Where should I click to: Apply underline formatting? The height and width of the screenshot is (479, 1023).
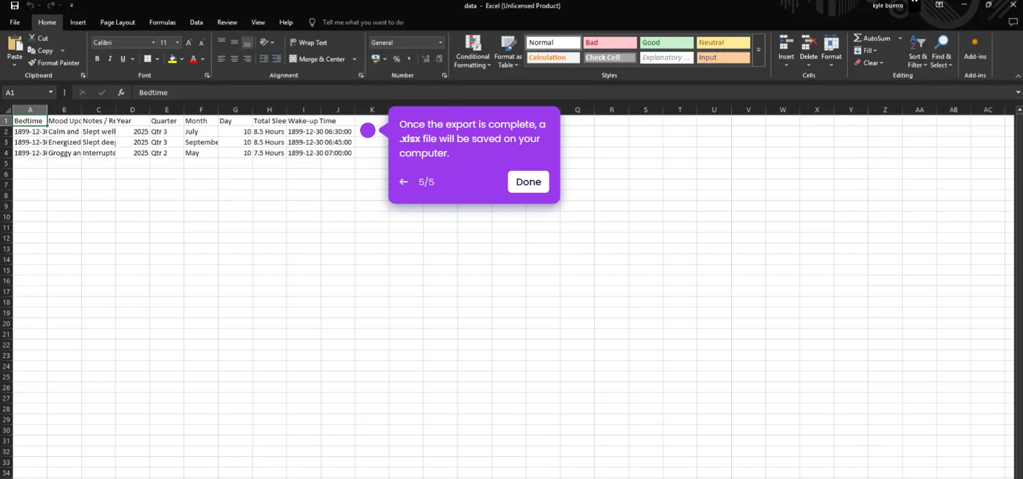click(123, 59)
